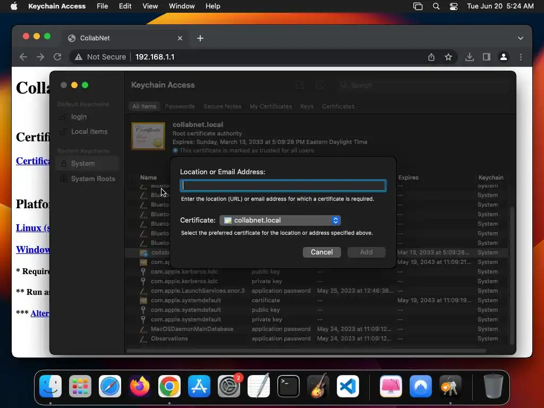Open the File menu
This screenshot has width=544, height=408.
coord(103,6)
